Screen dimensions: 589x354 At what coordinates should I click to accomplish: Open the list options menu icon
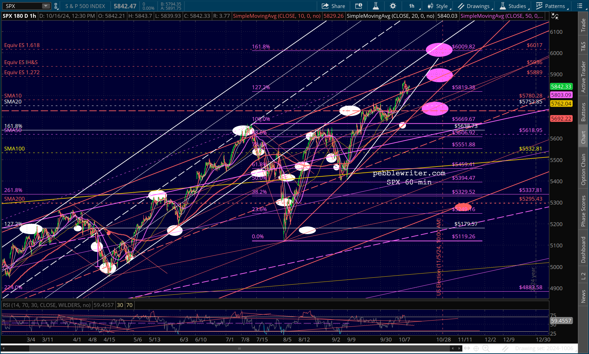tap(580, 6)
